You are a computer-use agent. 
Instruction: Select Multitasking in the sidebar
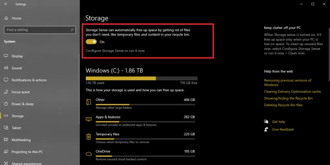(x=21, y=140)
